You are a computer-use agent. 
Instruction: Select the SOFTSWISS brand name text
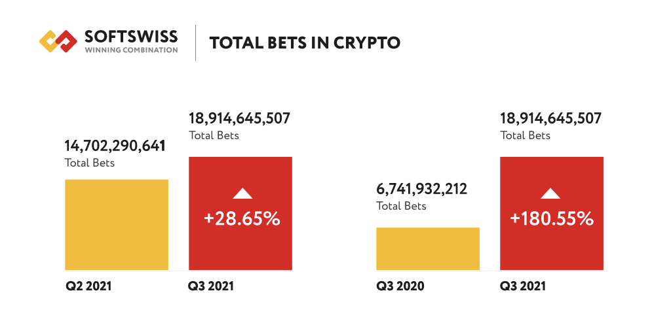click(x=131, y=36)
